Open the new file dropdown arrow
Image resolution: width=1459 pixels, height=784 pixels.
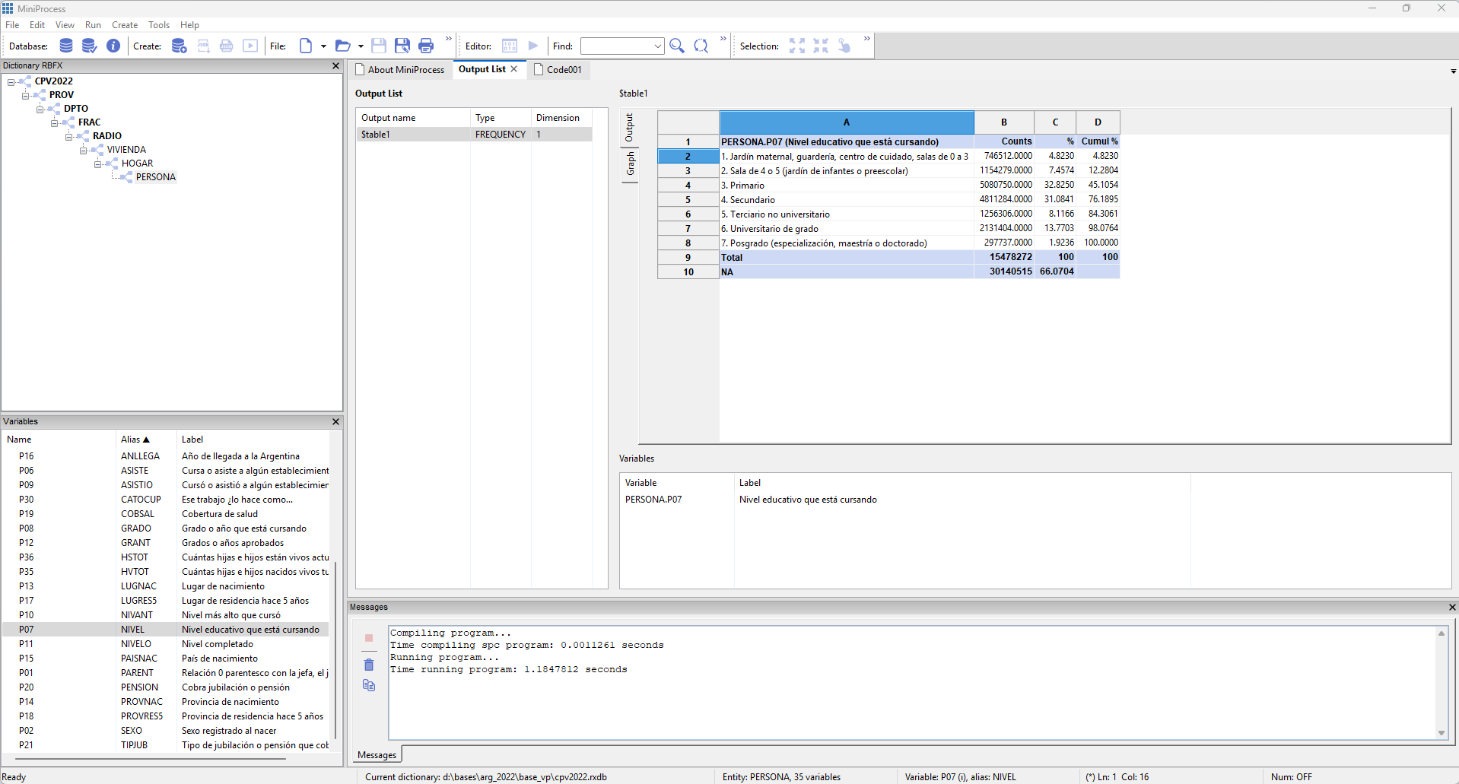click(323, 46)
